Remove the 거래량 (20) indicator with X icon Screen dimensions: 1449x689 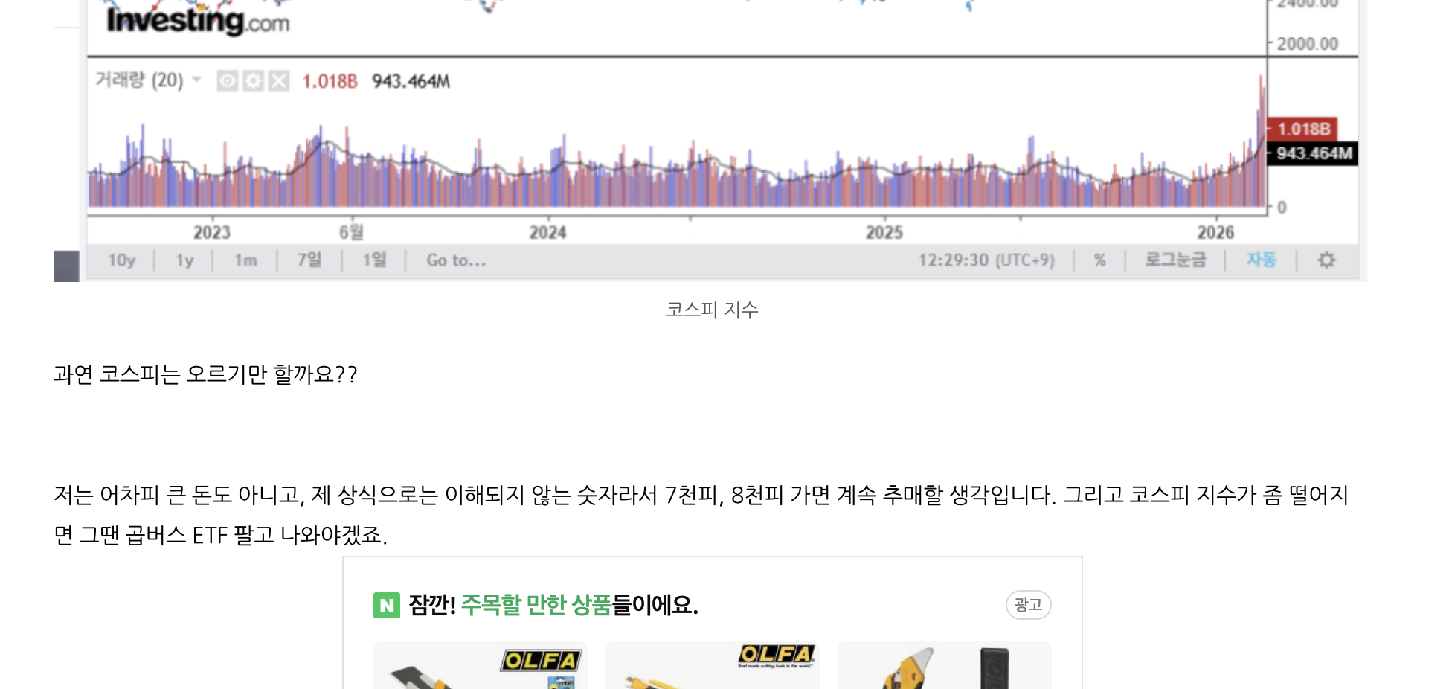pyautogui.click(x=279, y=81)
